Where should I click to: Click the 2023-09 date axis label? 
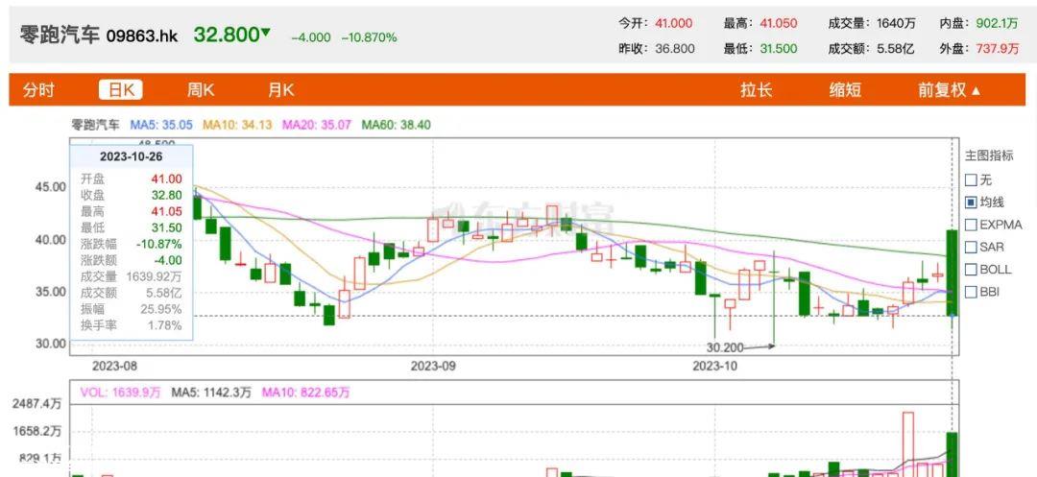[433, 366]
